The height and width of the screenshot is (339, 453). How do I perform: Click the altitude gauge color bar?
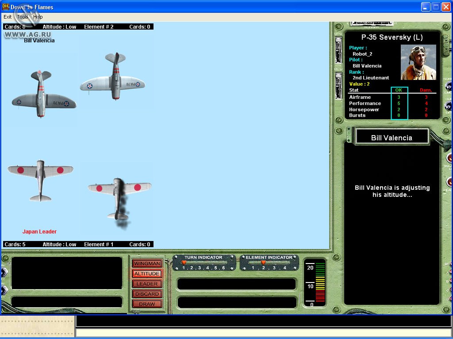[320, 282]
